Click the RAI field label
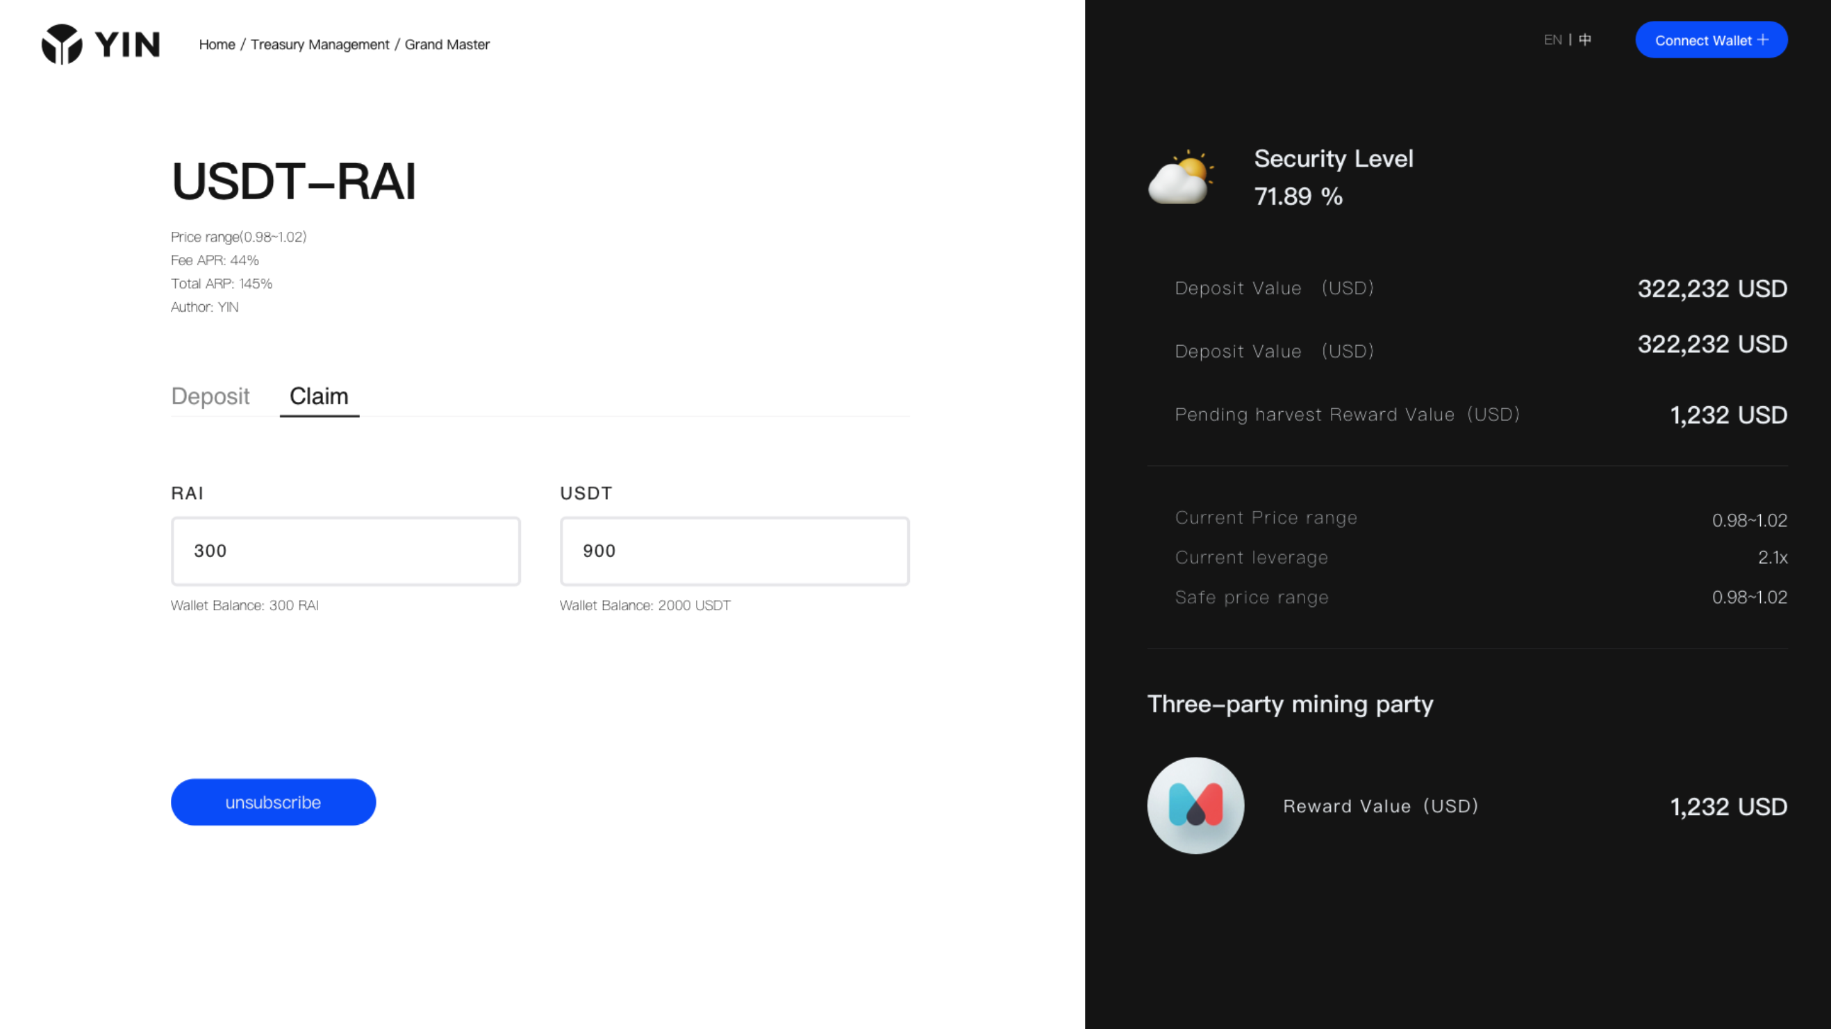 click(x=187, y=493)
